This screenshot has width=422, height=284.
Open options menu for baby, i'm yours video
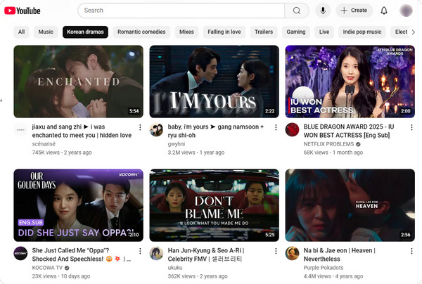click(276, 127)
